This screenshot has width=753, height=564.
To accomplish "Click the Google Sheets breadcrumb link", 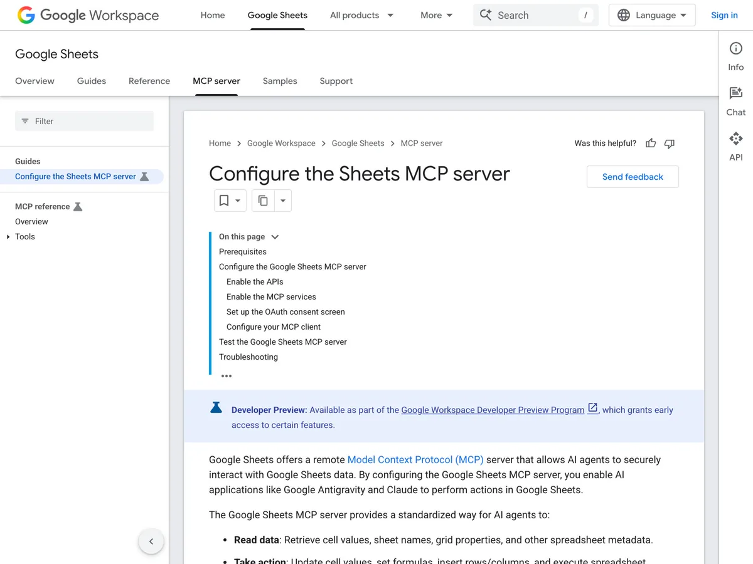I will [x=358, y=144].
